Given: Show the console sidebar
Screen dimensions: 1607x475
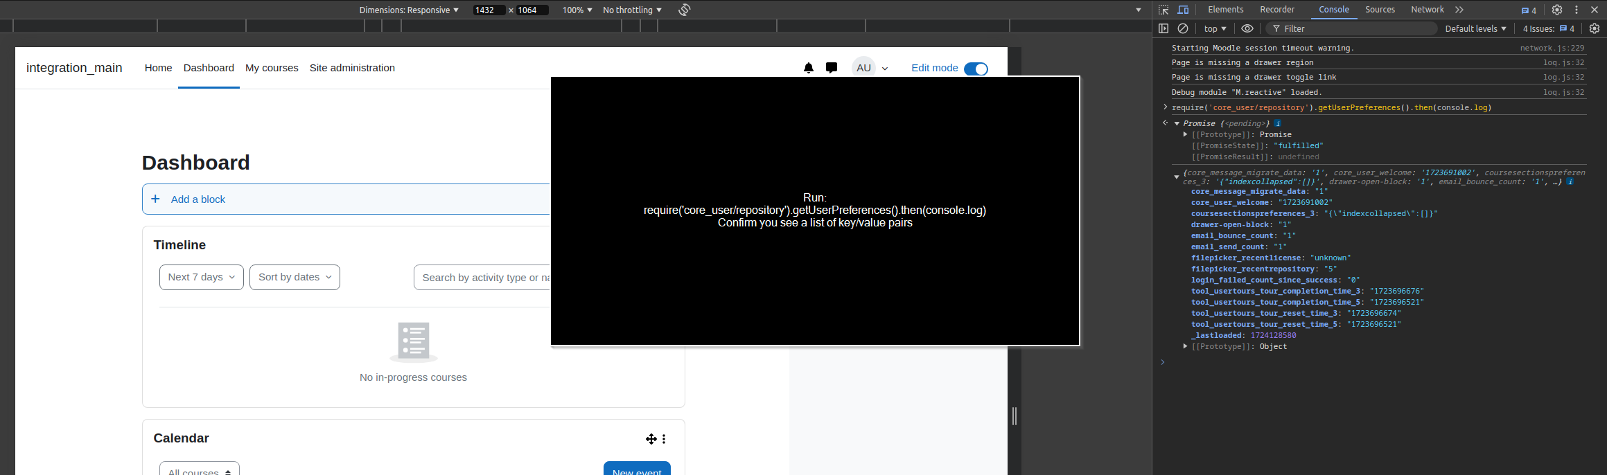Looking at the screenshot, I should pos(1163,28).
